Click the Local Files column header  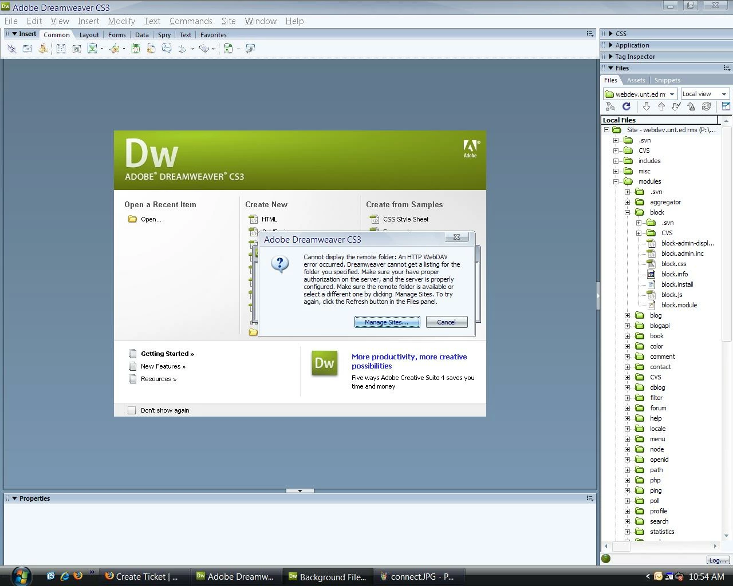[x=660, y=120]
